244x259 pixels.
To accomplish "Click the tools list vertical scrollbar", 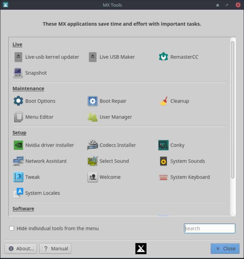I will click(x=233, y=110).
